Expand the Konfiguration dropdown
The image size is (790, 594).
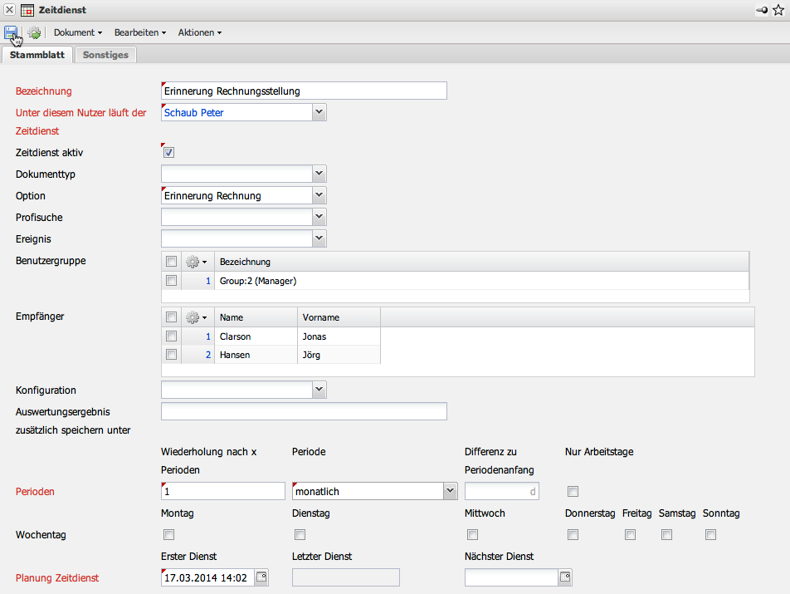point(319,390)
